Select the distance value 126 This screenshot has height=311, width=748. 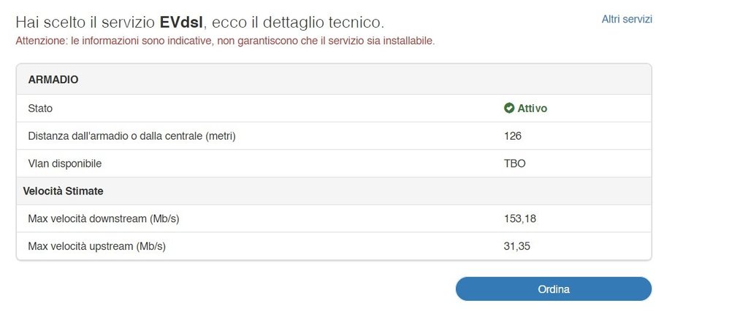click(x=513, y=136)
